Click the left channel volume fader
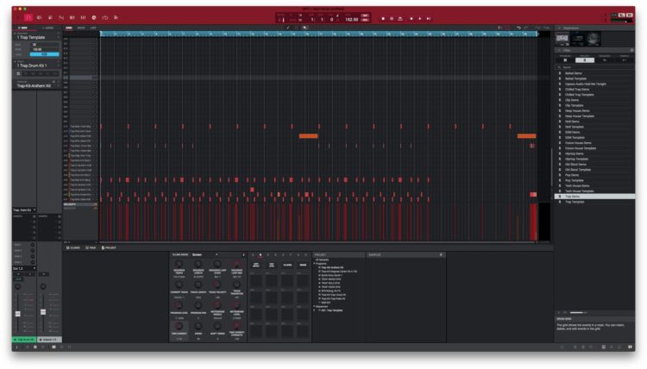The width and height of the screenshot is (647, 369). (18, 314)
